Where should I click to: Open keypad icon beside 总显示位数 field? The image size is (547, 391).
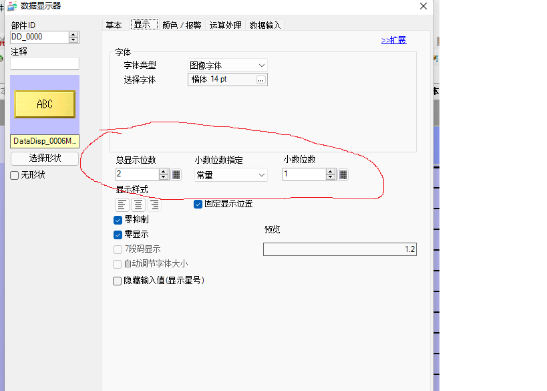pyautogui.click(x=176, y=174)
